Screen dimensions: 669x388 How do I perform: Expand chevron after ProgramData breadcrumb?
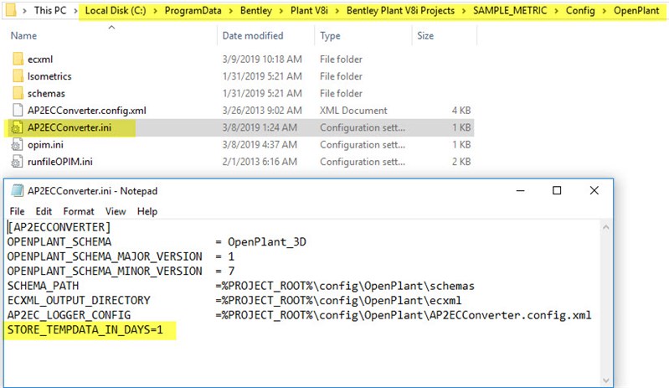pyautogui.click(x=231, y=11)
